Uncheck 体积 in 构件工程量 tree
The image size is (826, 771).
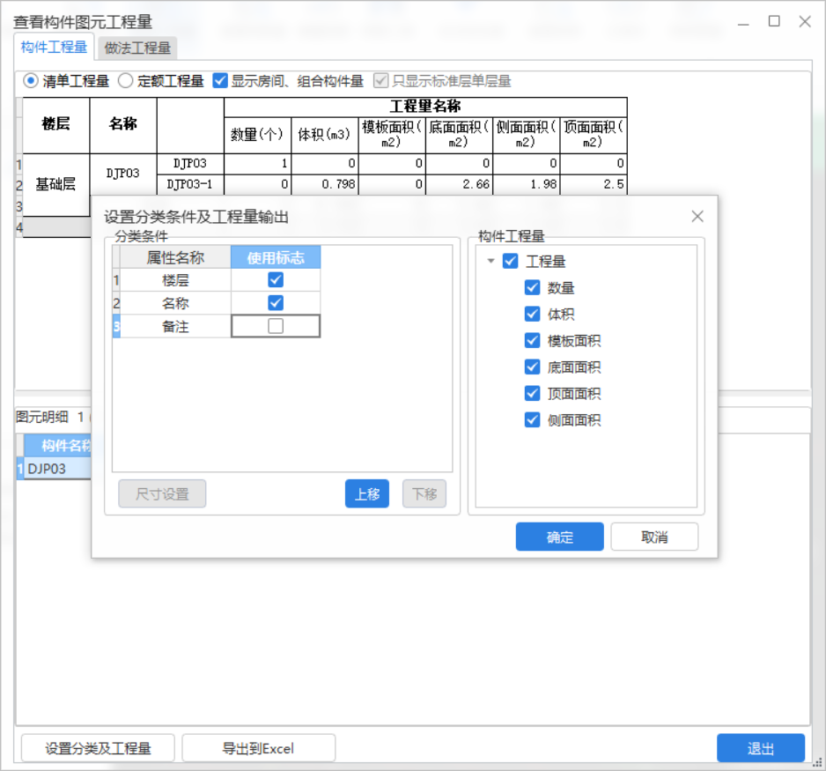tap(532, 314)
